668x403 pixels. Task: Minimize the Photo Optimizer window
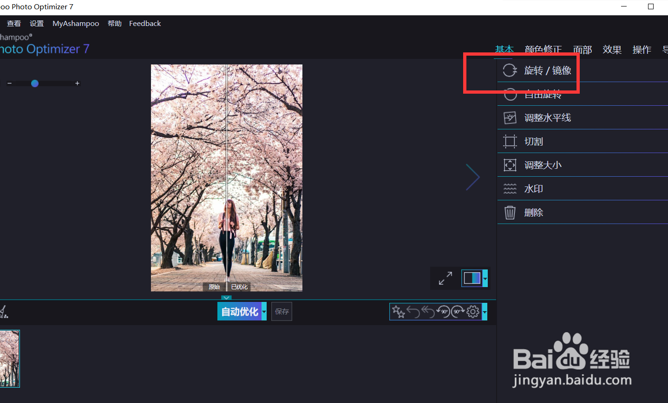click(x=624, y=6)
